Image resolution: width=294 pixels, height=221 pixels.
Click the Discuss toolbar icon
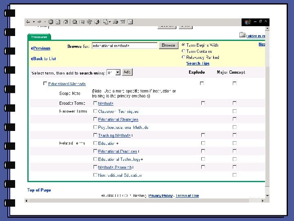[x=130, y=22]
